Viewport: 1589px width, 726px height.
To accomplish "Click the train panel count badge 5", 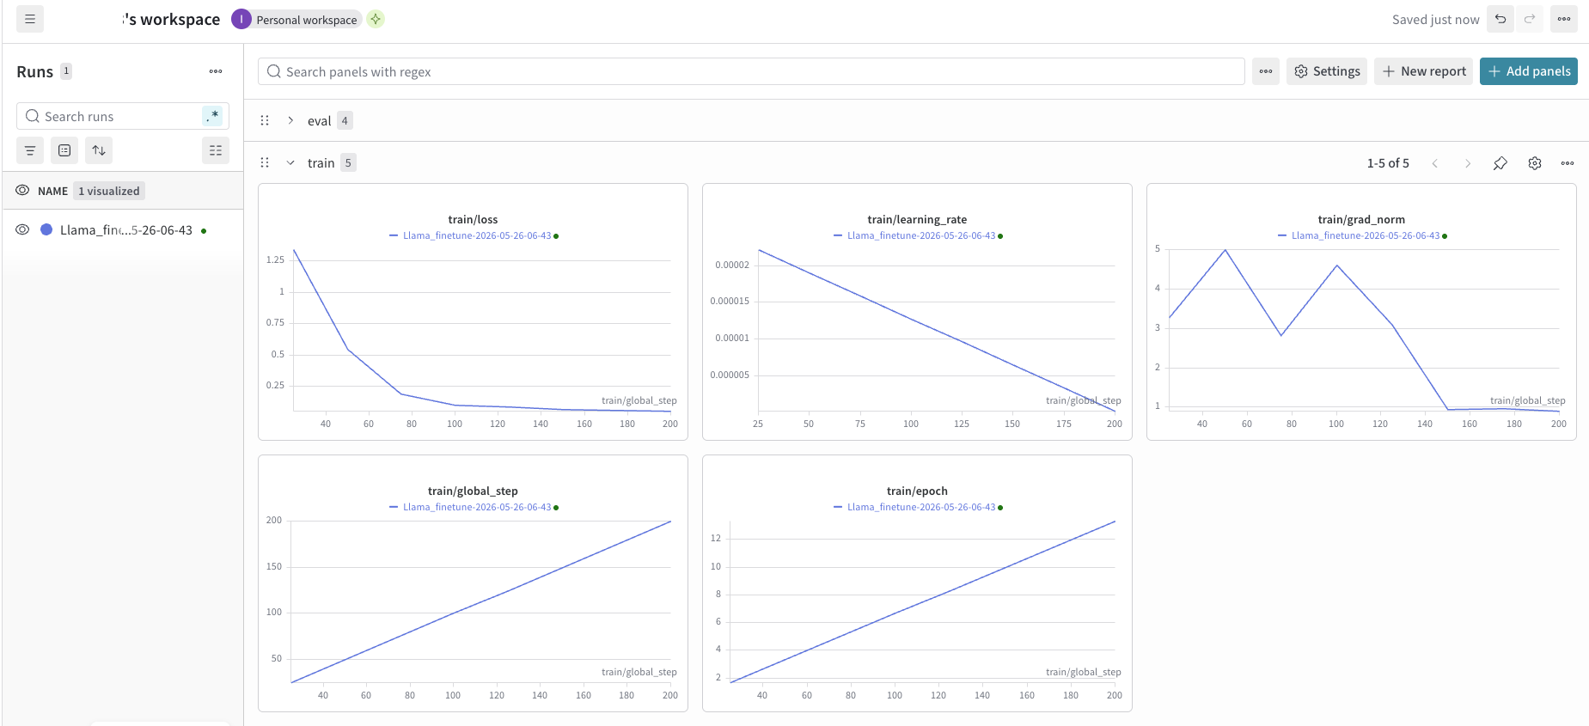I will click(x=348, y=162).
